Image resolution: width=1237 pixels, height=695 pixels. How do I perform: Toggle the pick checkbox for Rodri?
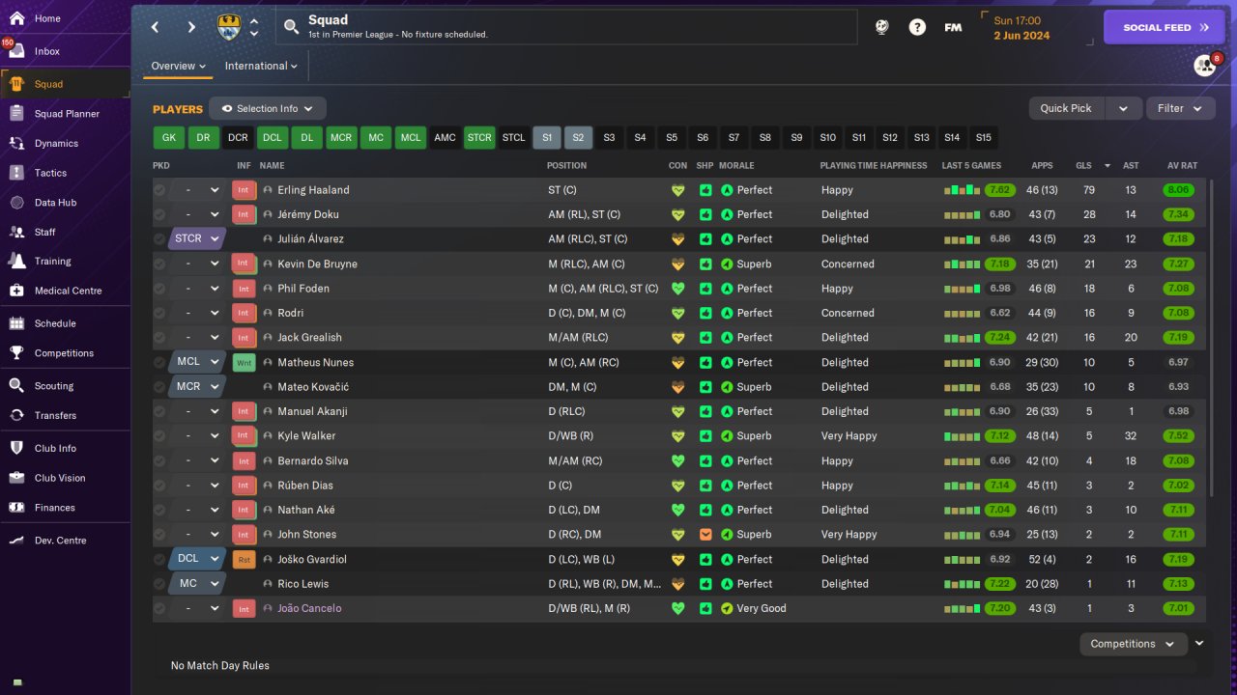pos(159,313)
